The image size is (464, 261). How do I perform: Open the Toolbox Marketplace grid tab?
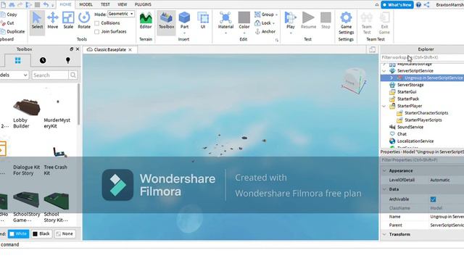click(x=17, y=60)
